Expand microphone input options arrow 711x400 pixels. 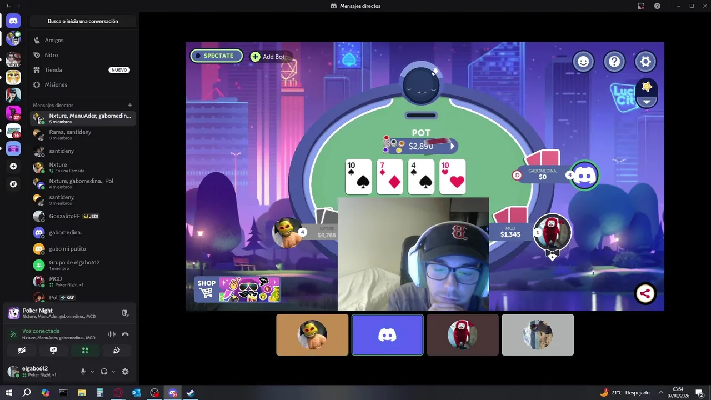pos(92,372)
